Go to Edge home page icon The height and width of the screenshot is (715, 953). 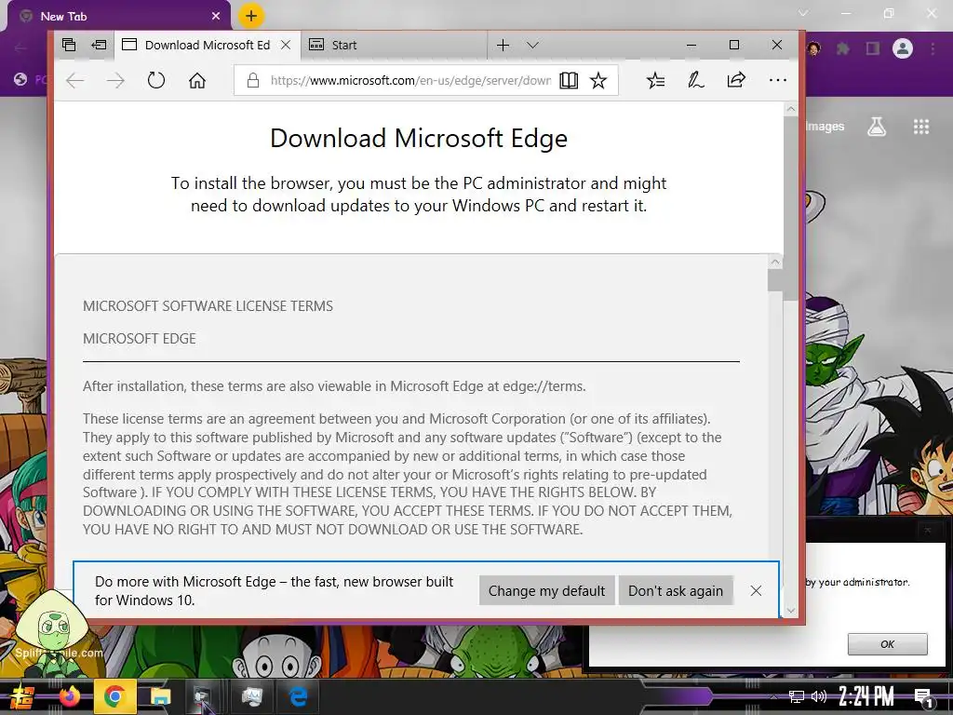[197, 80]
